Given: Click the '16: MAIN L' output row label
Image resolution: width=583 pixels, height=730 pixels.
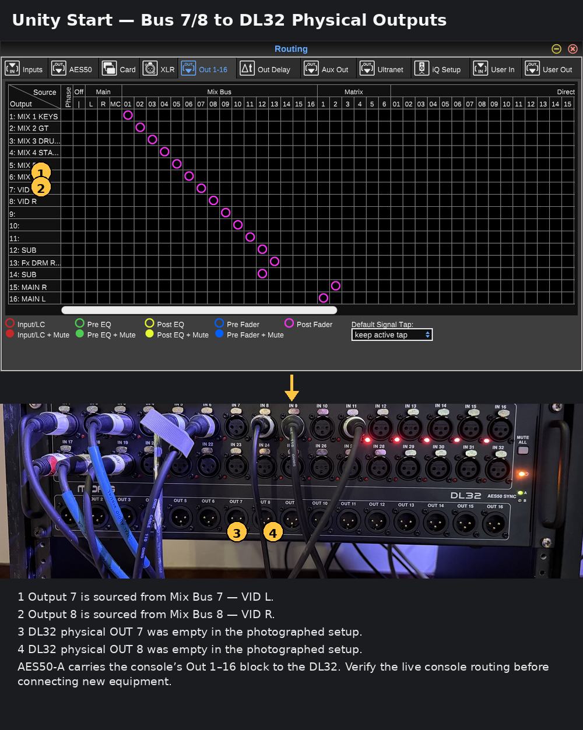Looking at the screenshot, I should pos(34,299).
